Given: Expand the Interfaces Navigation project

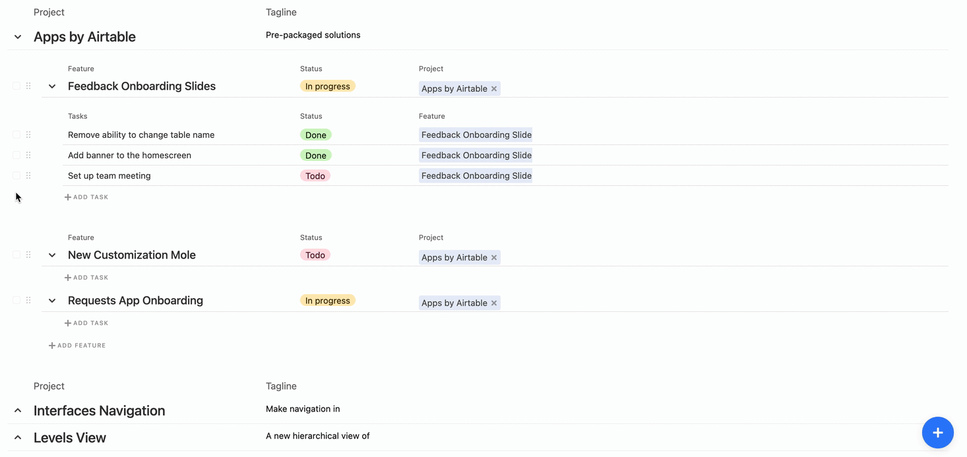Looking at the screenshot, I should 18,410.
